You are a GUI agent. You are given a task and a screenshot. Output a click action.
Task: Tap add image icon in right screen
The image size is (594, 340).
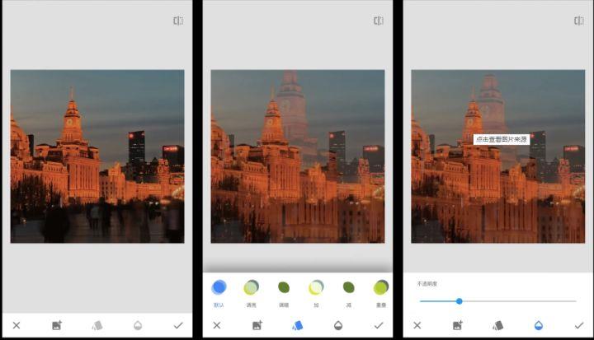[457, 325]
